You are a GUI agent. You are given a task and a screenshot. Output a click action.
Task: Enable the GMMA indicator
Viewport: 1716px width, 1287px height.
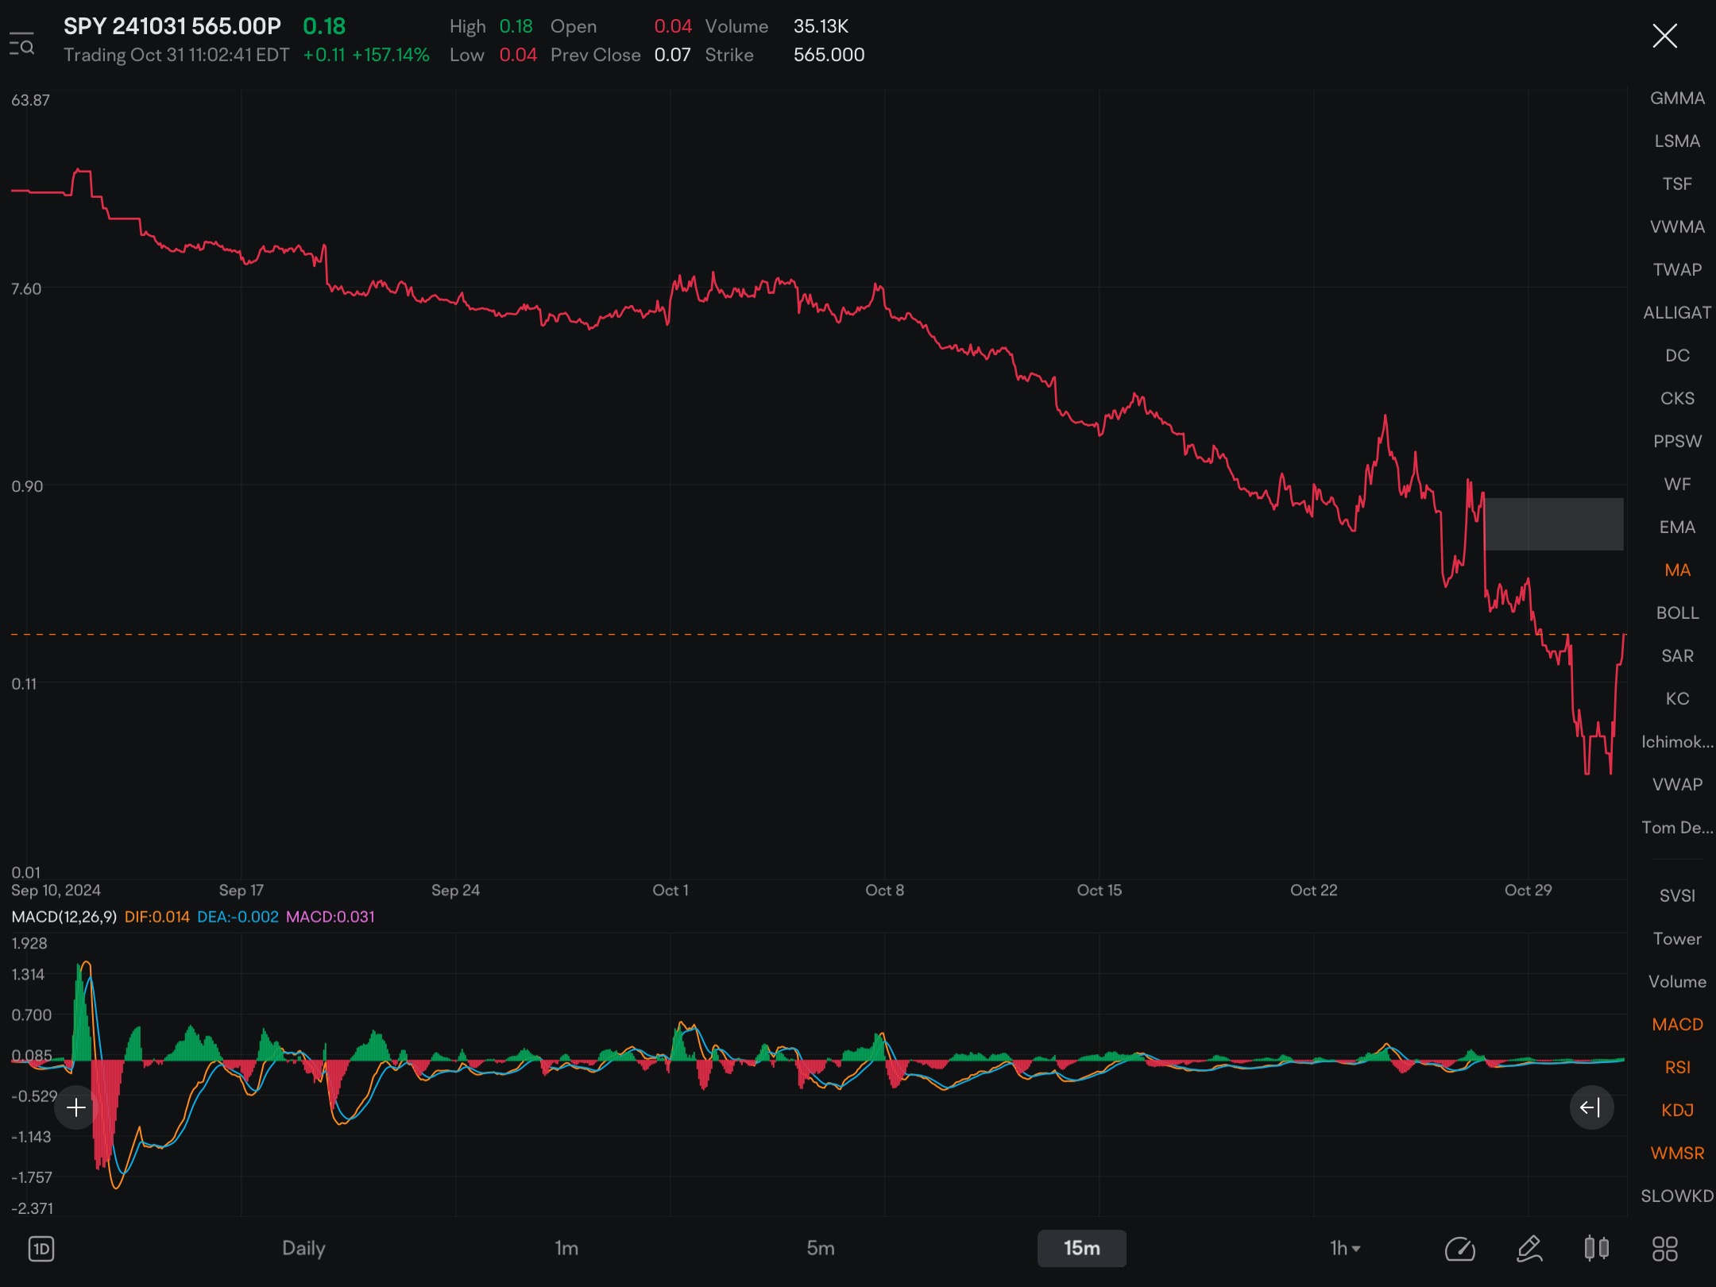pyautogui.click(x=1677, y=99)
